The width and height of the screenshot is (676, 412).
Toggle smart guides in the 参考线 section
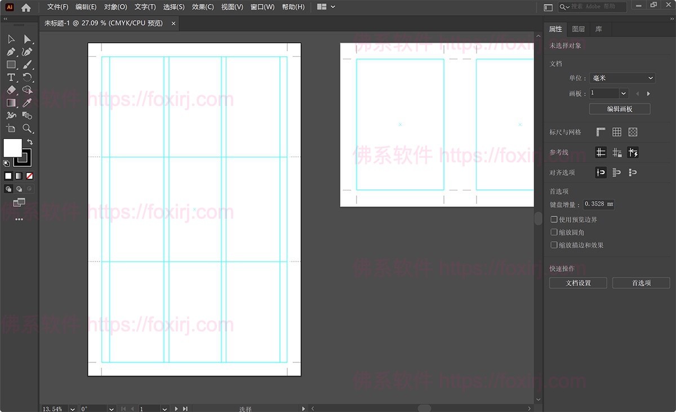[x=633, y=152]
